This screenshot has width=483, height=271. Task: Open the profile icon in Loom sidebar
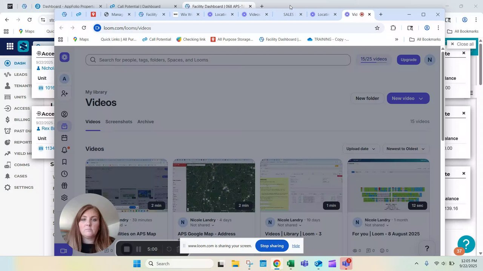[65, 114]
